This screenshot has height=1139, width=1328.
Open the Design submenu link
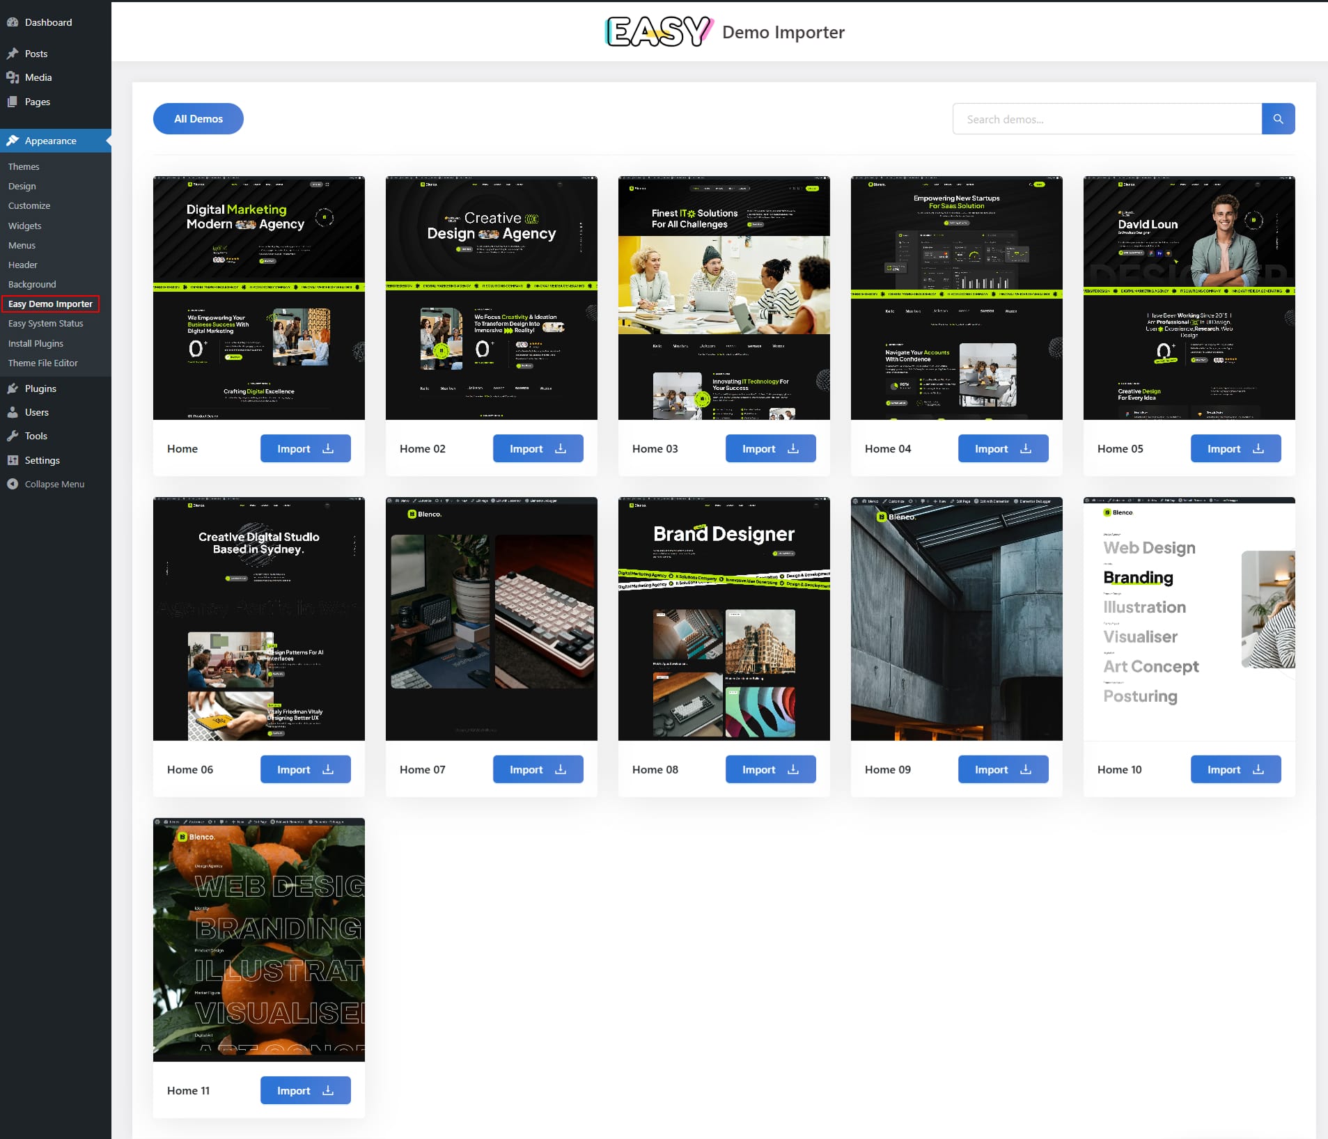pyautogui.click(x=22, y=186)
